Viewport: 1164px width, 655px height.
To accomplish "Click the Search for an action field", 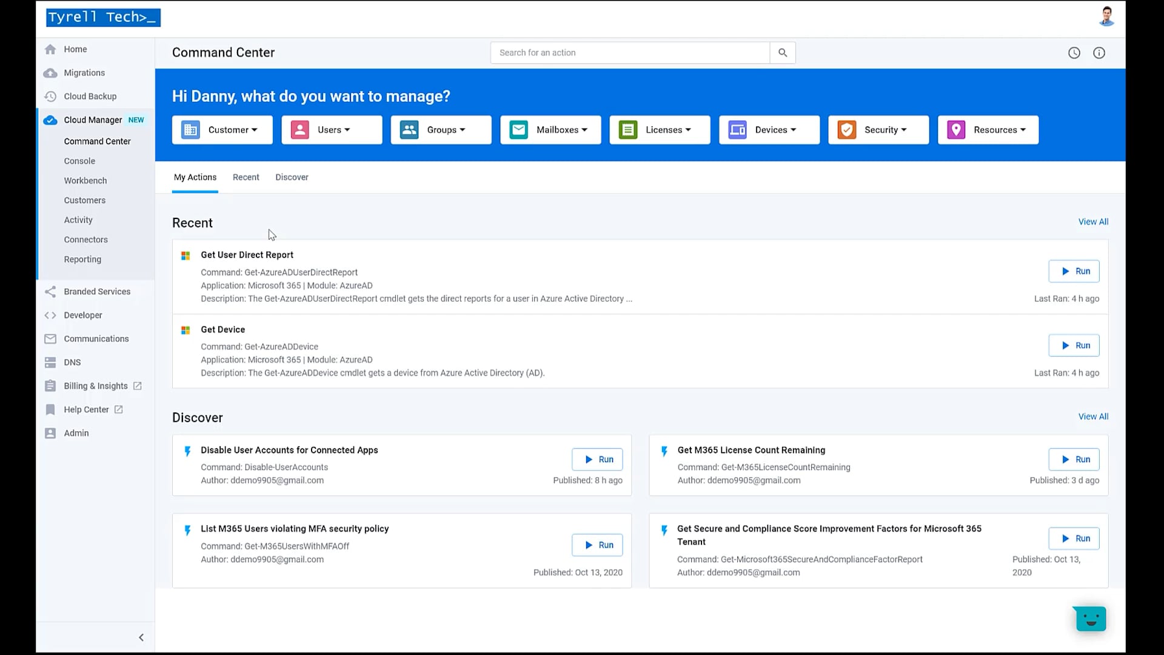I will [x=630, y=53].
